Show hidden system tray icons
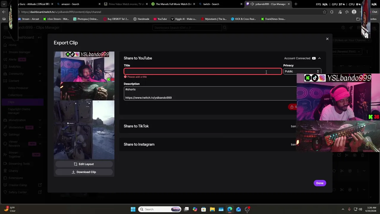The image size is (380, 214). 343,209
